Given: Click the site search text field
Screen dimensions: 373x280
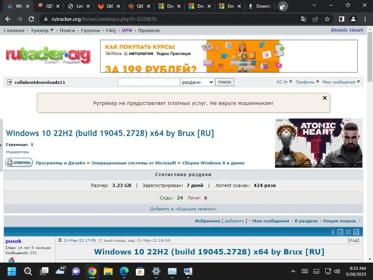Looking at the screenshot, I should tap(149, 82).
